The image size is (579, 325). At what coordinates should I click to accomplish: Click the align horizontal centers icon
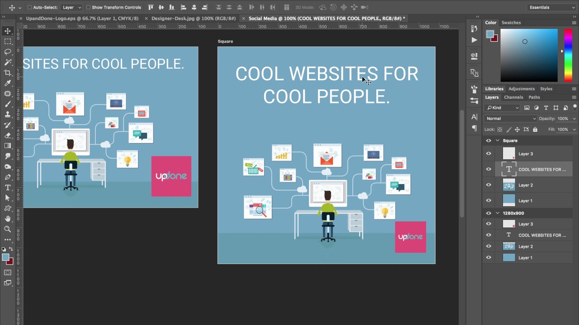click(194, 7)
